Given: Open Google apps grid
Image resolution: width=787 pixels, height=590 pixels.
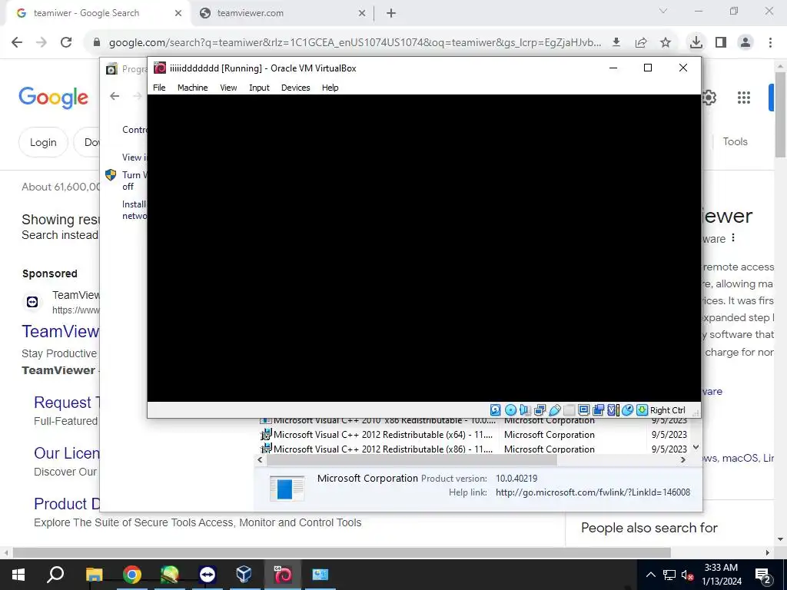Looking at the screenshot, I should pyautogui.click(x=744, y=98).
